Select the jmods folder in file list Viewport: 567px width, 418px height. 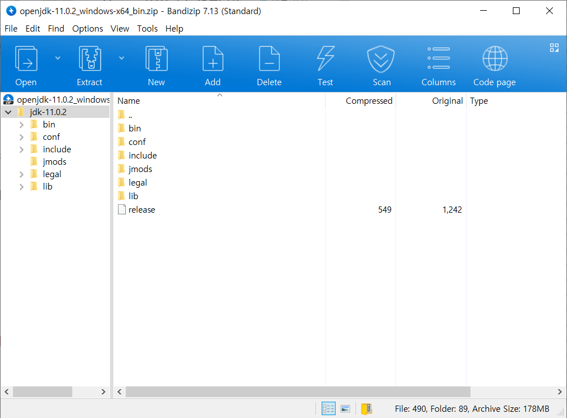tap(140, 169)
